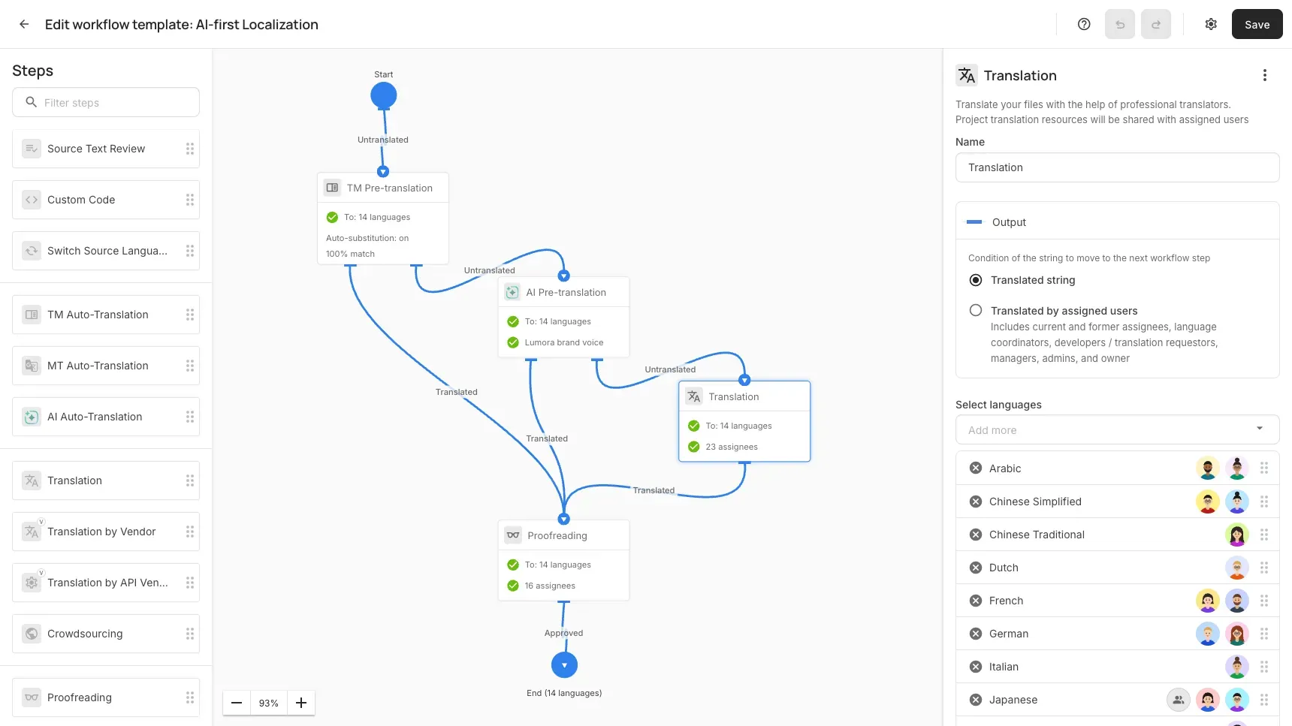This screenshot has width=1292, height=726.
Task: Click the Save button
Action: pos(1257,24)
